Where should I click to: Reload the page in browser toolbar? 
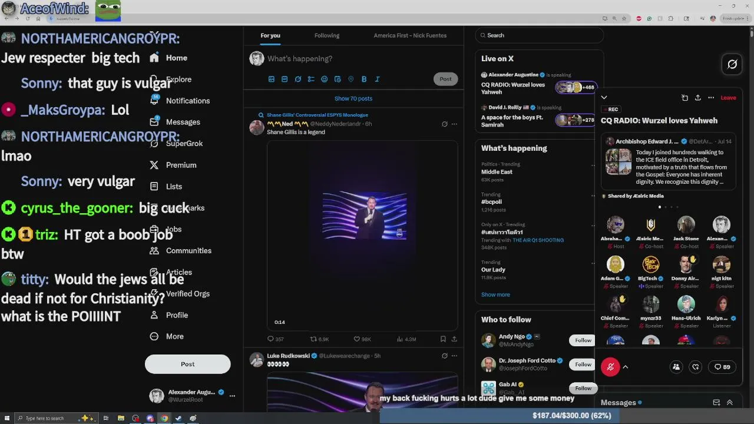point(27,18)
